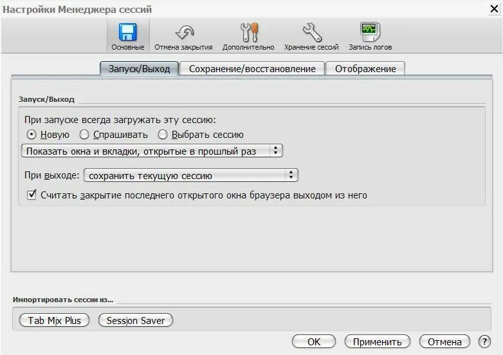The width and height of the screenshot is (503, 355).
Task: Close the Настройки Менеджера сессий dialog
Action: (x=494, y=8)
